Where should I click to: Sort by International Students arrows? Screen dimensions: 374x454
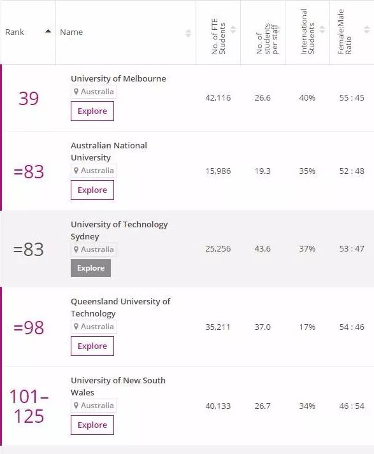322,29
